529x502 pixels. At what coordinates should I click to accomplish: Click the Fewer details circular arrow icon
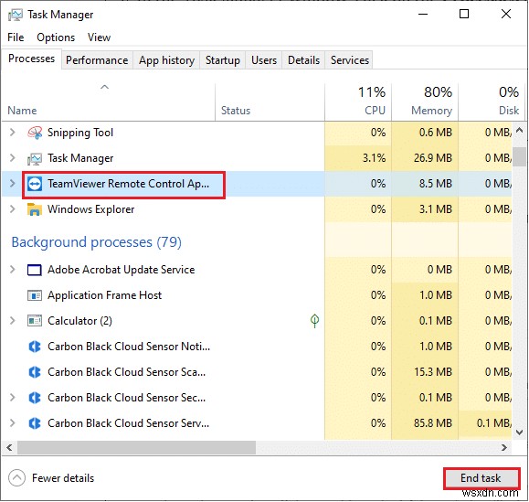16,478
